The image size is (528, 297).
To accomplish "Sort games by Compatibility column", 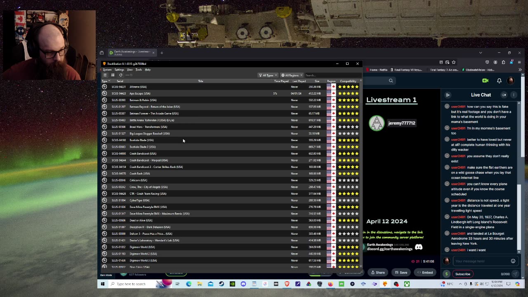I will point(348,81).
